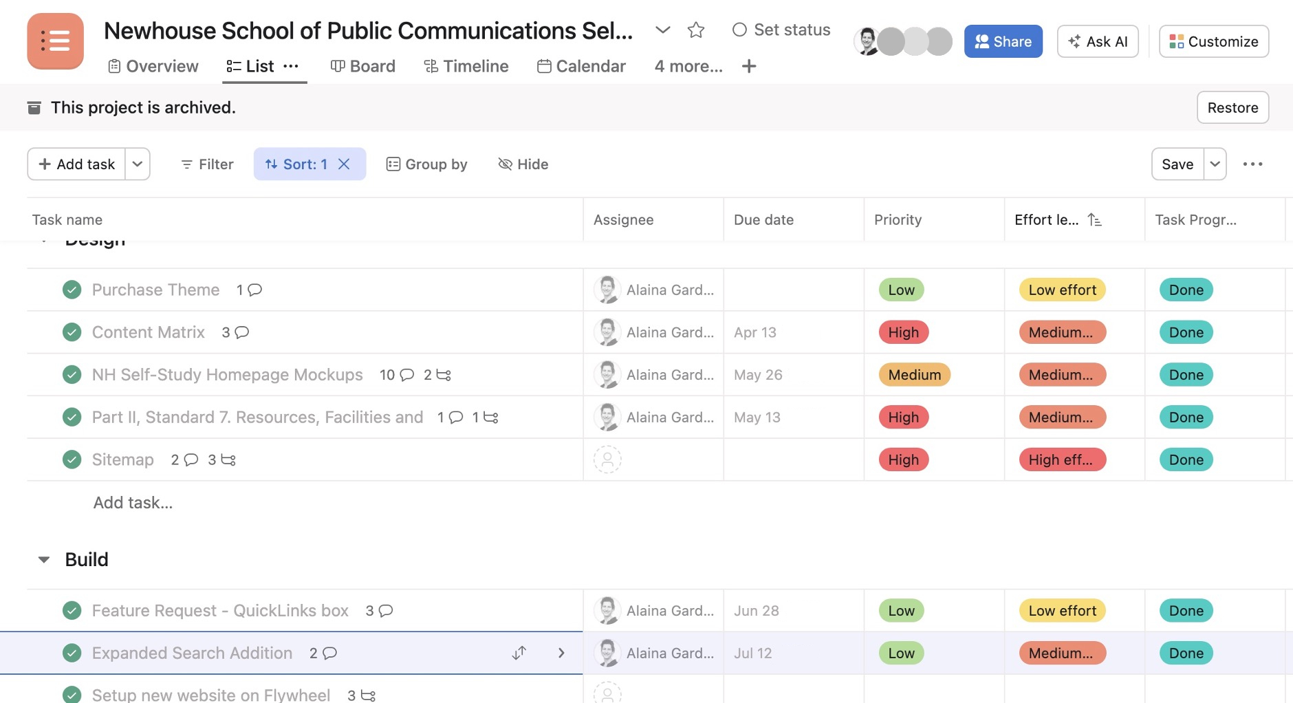Add a new tab with plus icon
This screenshot has height=703, width=1293.
pyautogui.click(x=749, y=66)
